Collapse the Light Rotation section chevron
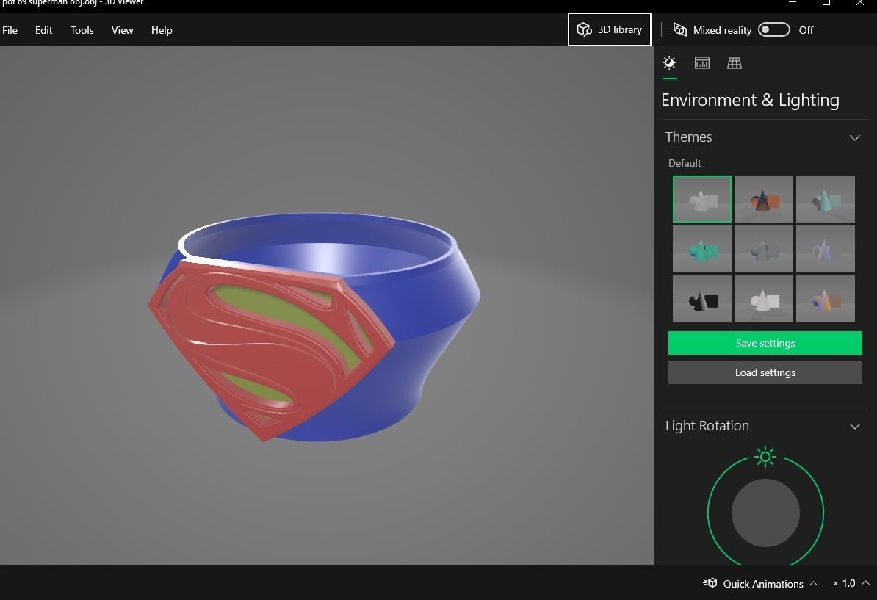The image size is (877, 600). point(855,426)
